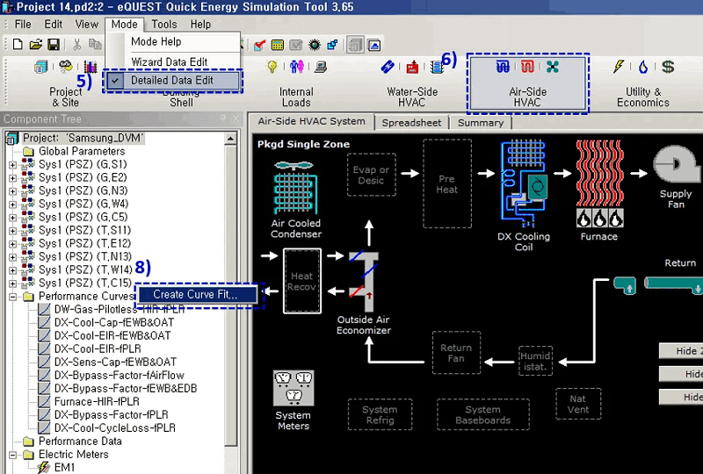This screenshot has height=474, width=703.
Task: Collapse the Electric Meters folder
Action: tap(12, 455)
